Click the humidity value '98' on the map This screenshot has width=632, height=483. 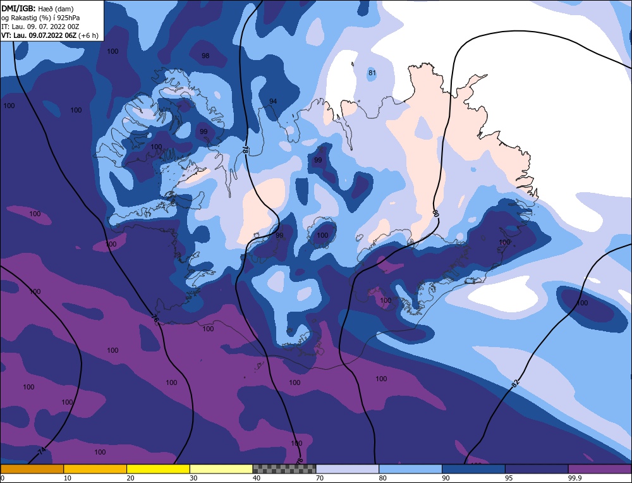205,56
